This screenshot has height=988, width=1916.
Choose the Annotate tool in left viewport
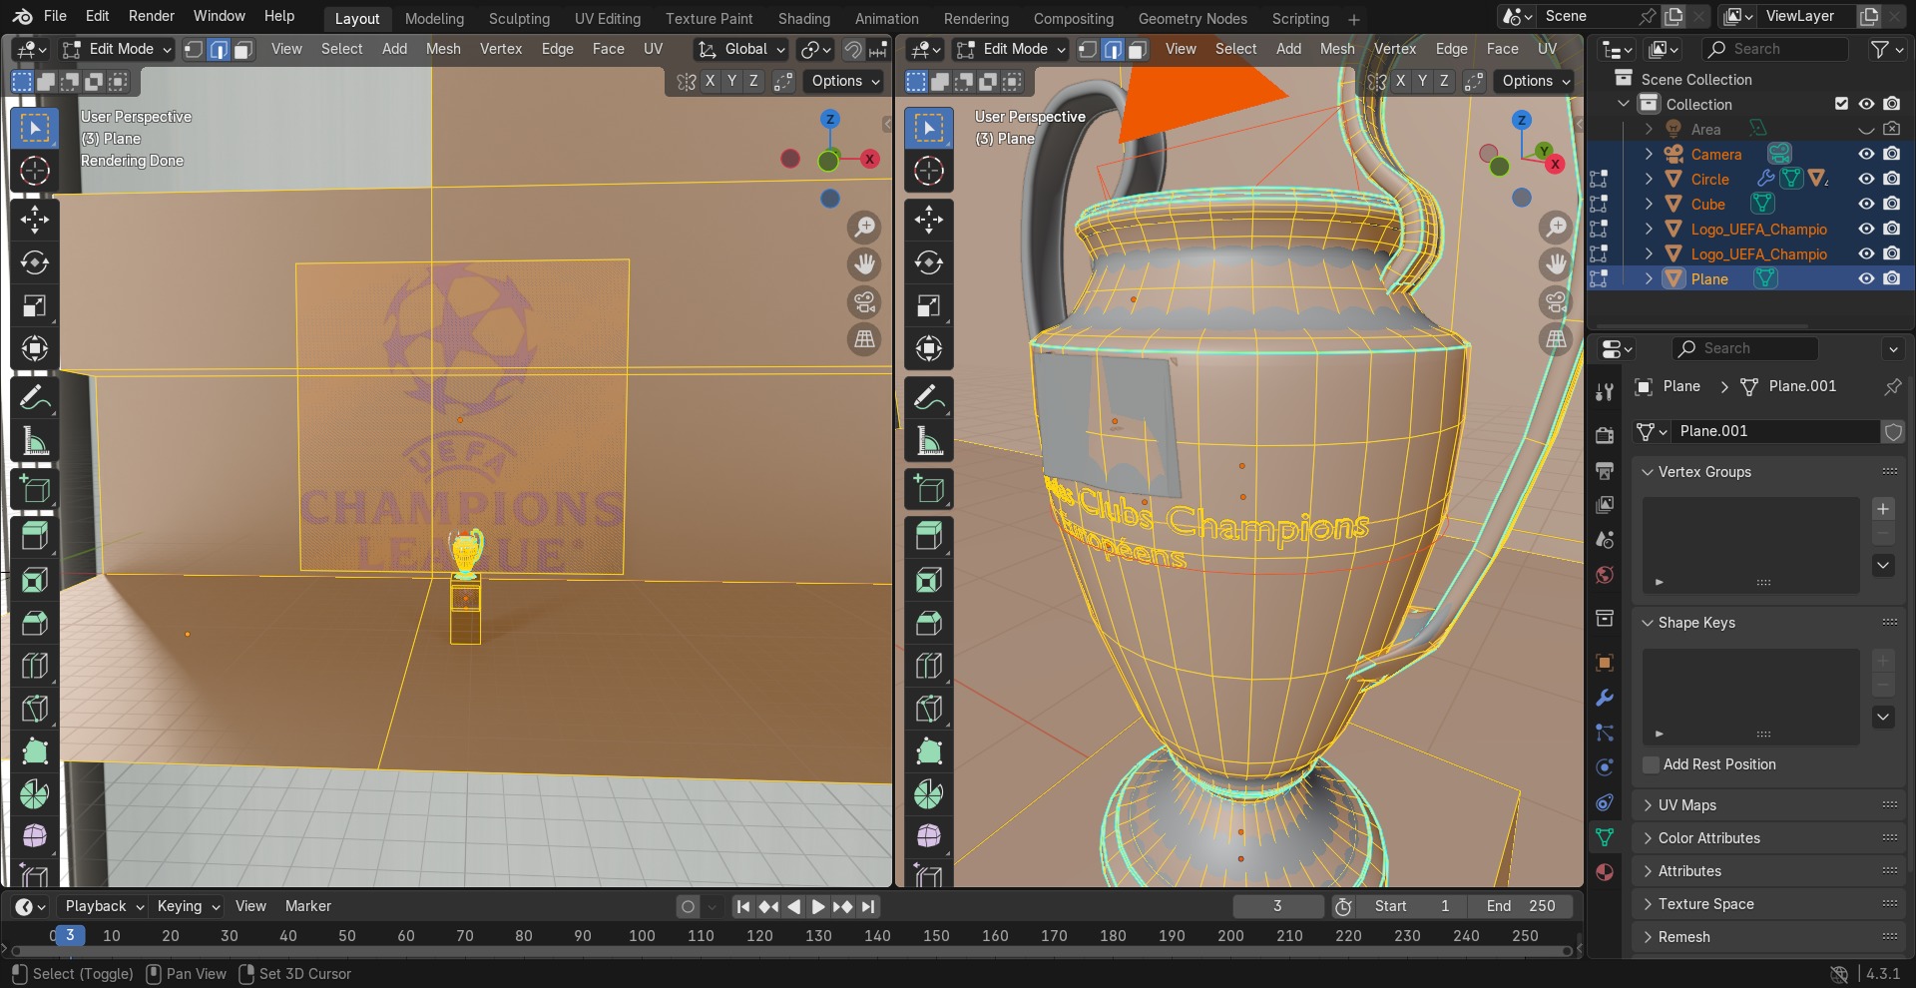[x=35, y=397]
